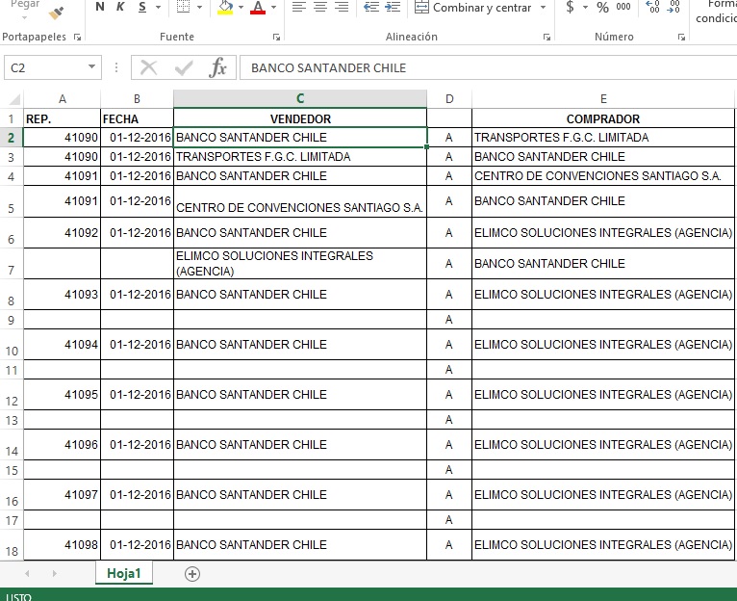Screen dimensions: 737x601
Task: Open currency format dropdown arrow
Action: coord(586,7)
